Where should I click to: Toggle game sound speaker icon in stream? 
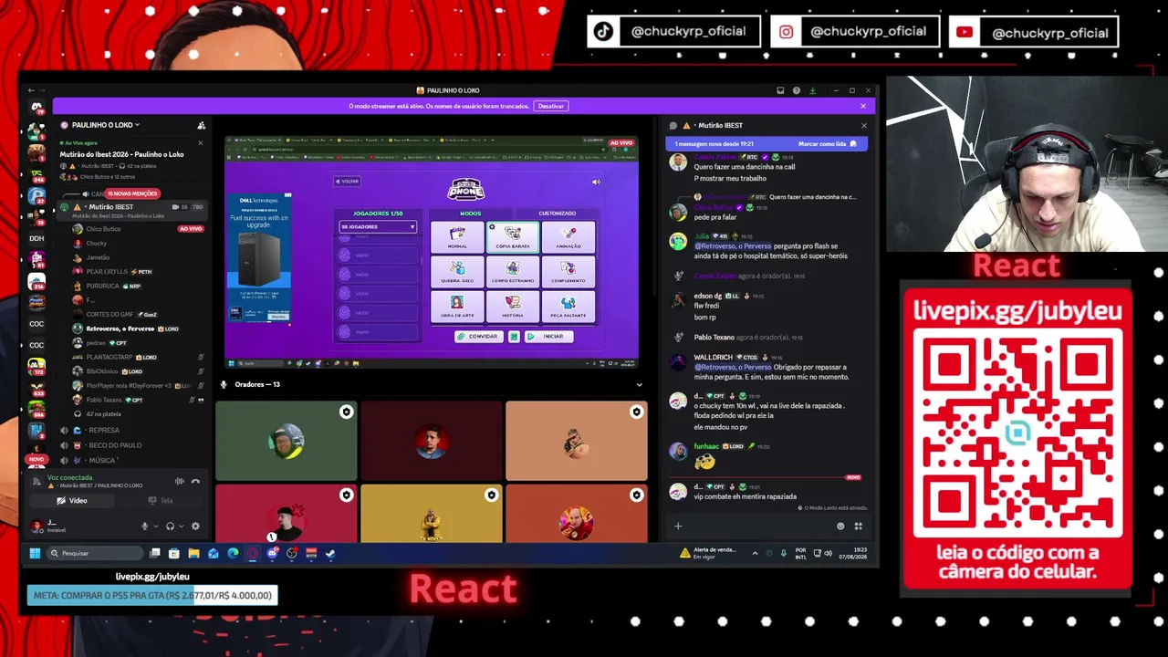(596, 182)
